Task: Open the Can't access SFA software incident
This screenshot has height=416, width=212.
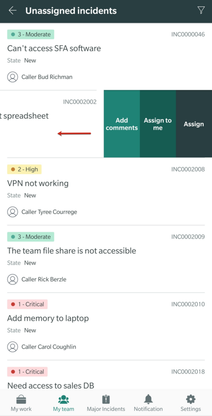Action: pos(106,56)
